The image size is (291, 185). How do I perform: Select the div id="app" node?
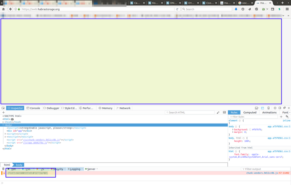[19, 131]
